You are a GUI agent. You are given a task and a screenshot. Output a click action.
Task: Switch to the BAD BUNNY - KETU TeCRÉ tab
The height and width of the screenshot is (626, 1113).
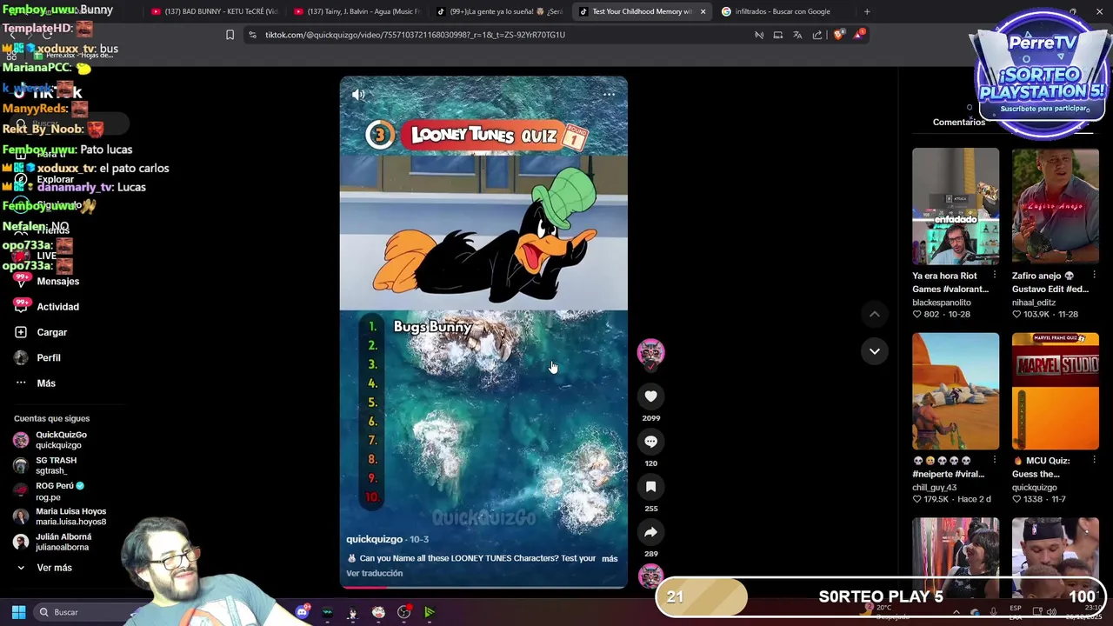pos(214,11)
